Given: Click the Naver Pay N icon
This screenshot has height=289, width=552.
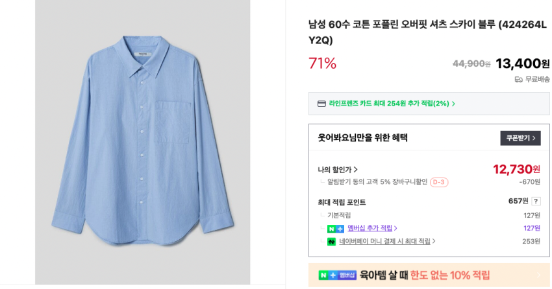Looking at the screenshot, I should 331,242.
